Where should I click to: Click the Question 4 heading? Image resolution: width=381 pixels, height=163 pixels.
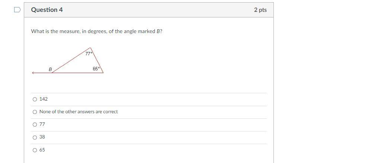[47, 10]
